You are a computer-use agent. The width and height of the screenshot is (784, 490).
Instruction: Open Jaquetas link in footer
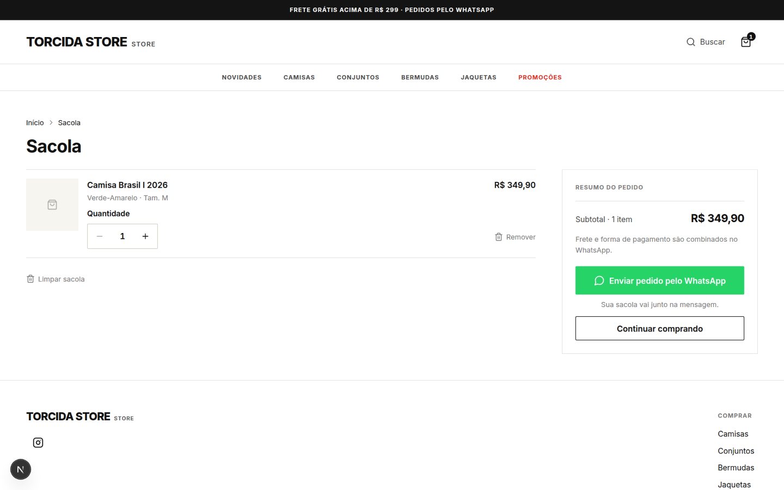pos(734,485)
